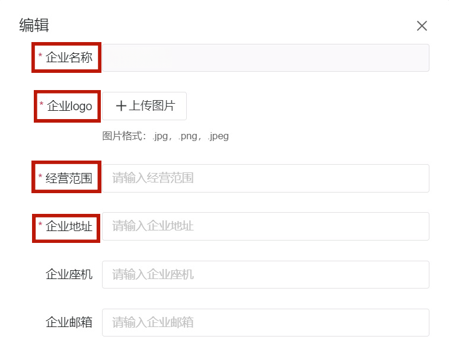
Task: Focus the 经营范围 input field
Action: [265, 178]
